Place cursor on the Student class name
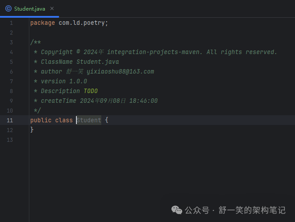Screen dimensions: 295x222 (89, 120)
